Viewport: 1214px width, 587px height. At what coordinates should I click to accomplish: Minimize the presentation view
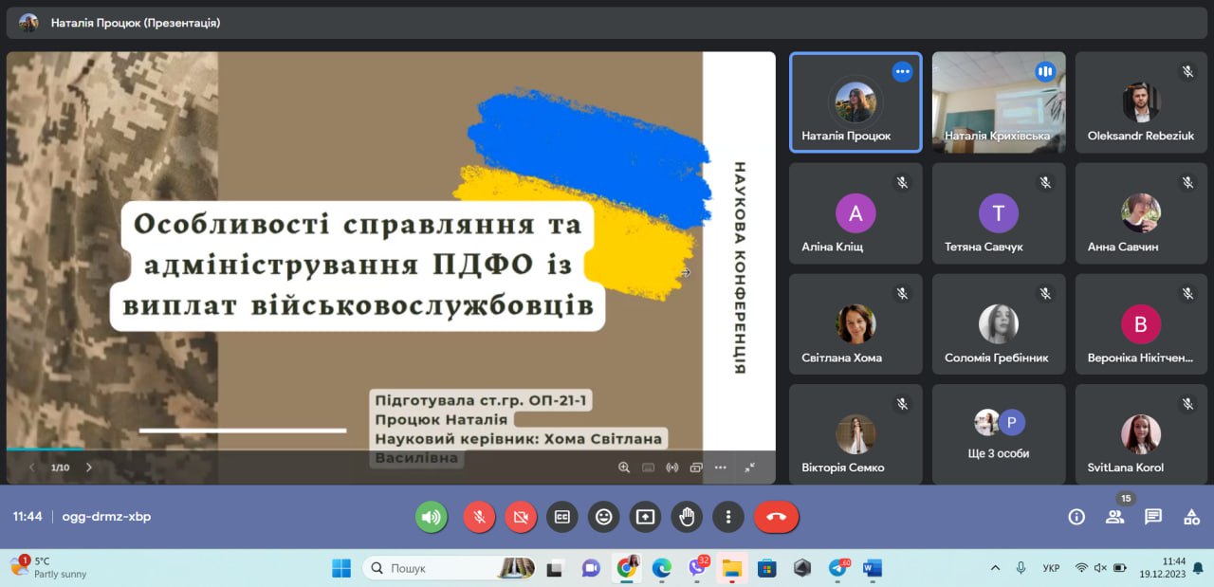click(x=751, y=468)
